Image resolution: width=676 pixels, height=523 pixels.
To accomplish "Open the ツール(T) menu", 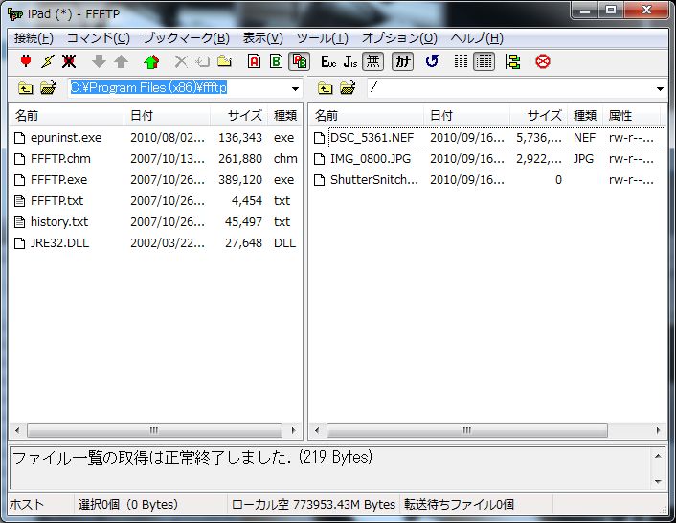I will (323, 38).
